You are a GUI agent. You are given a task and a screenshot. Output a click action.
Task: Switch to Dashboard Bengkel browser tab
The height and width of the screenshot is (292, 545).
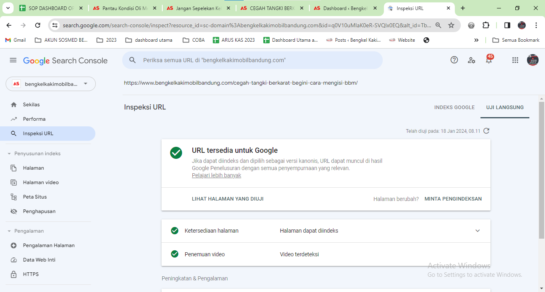(x=346, y=8)
